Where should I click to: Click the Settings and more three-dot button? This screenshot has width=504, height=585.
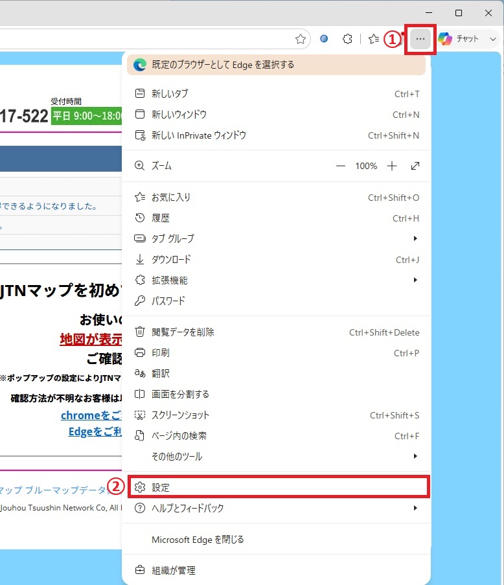[420, 39]
